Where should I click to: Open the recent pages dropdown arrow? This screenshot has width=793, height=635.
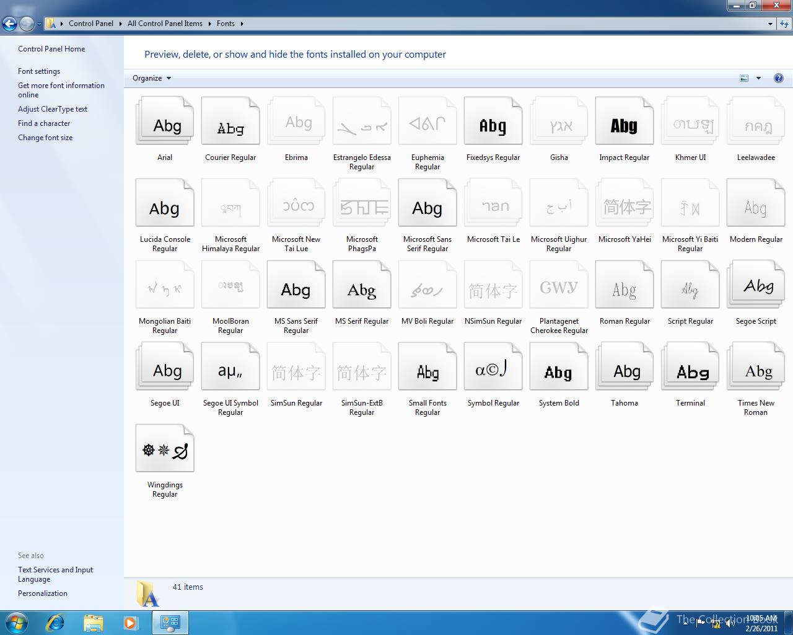(x=39, y=24)
